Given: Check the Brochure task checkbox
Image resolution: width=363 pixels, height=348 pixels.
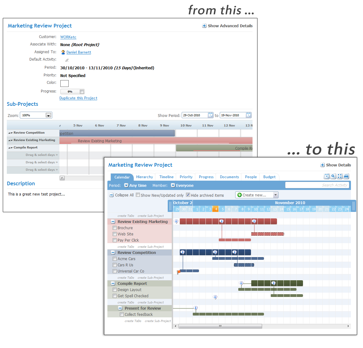Looking at the screenshot, I should click(x=115, y=228).
